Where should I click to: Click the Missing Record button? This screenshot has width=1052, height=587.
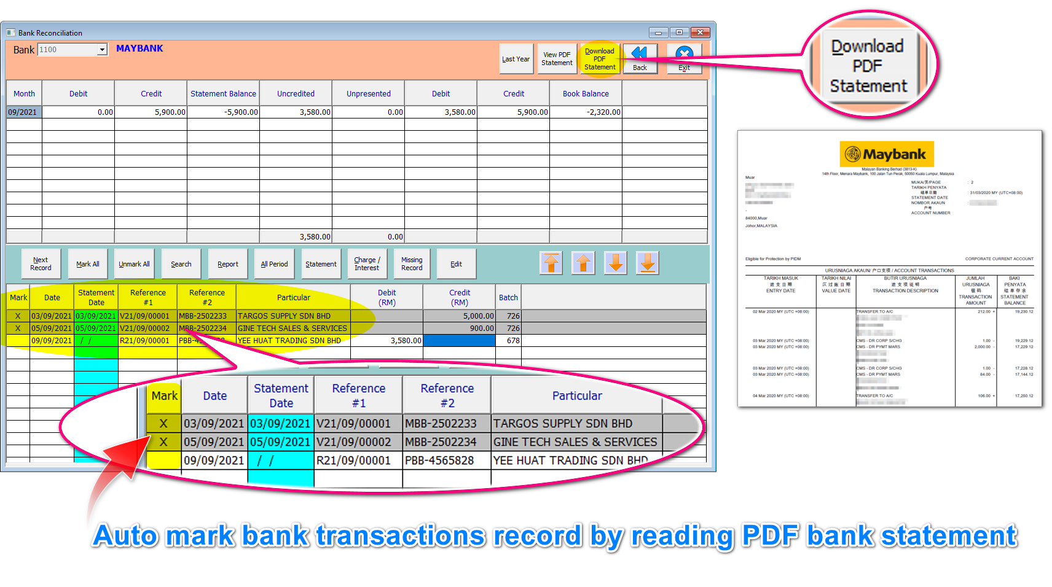pos(411,263)
